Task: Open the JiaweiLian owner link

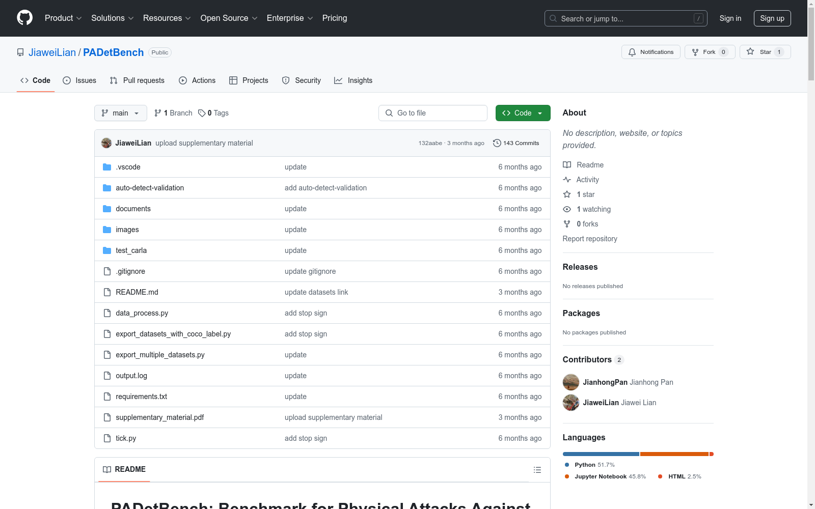Action: pos(52,52)
